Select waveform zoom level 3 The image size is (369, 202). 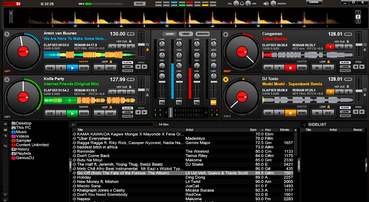point(358,22)
